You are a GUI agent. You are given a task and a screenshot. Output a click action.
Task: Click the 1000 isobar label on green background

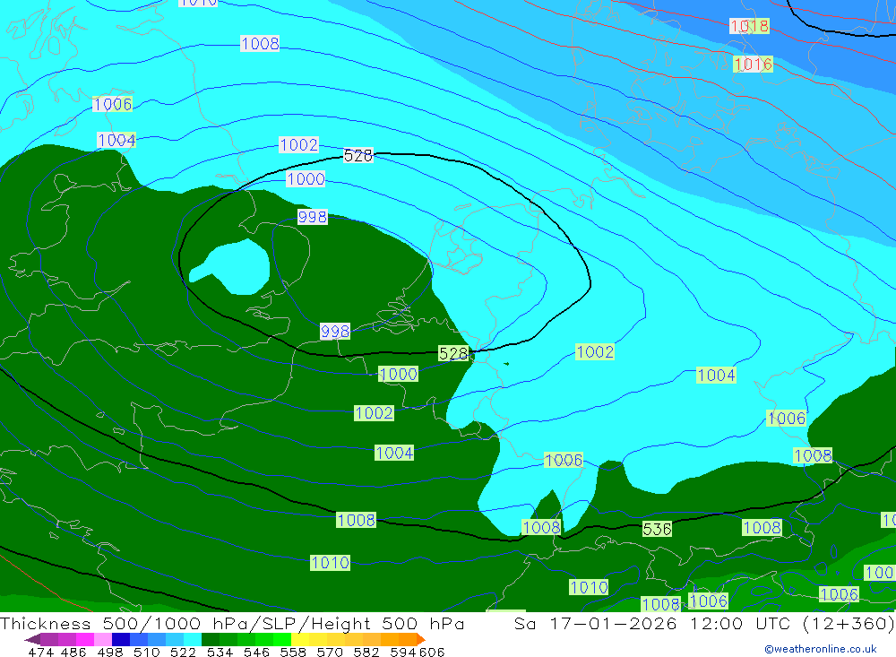(399, 375)
